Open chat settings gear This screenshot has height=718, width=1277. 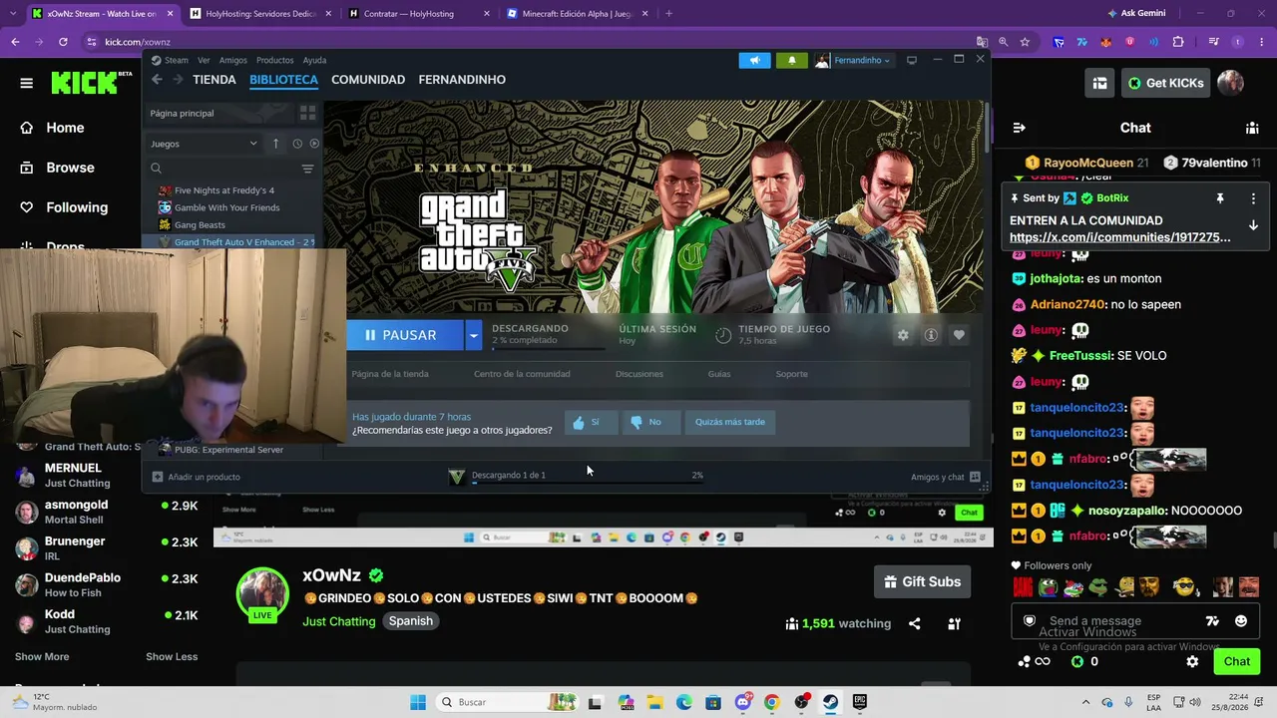[1192, 661]
